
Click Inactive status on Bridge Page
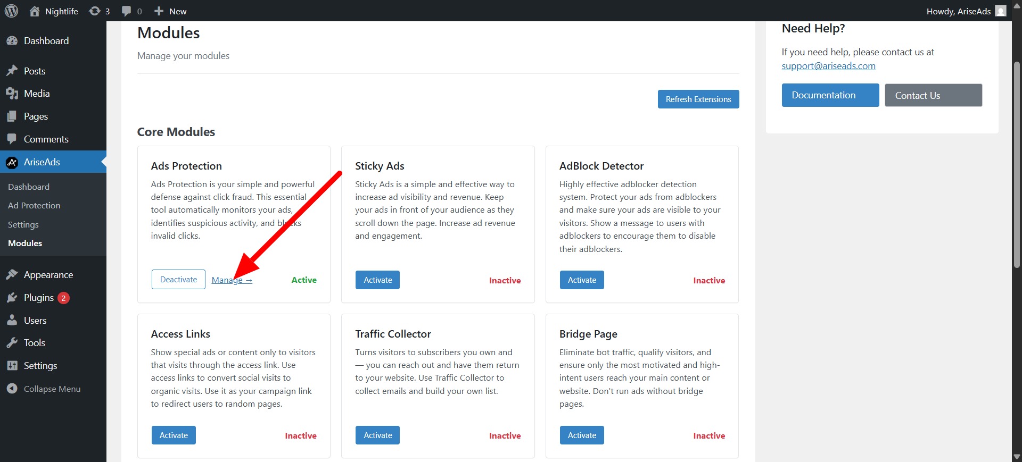point(709,436)
